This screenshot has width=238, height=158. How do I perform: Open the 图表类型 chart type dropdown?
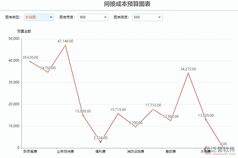[39, 17]
